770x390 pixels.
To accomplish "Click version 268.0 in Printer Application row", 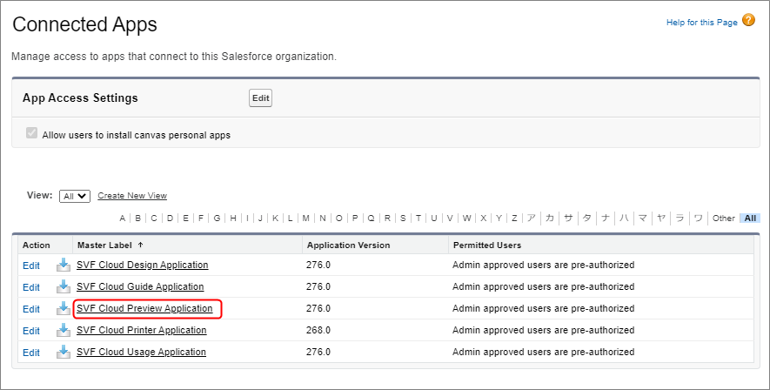I will [x=318, y=330].
